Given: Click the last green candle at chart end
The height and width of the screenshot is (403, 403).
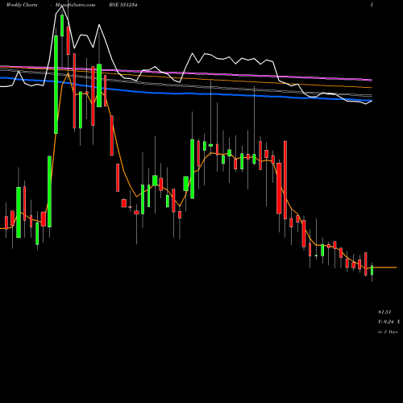Looking at the screenshot, I should [x=372, y=270].
